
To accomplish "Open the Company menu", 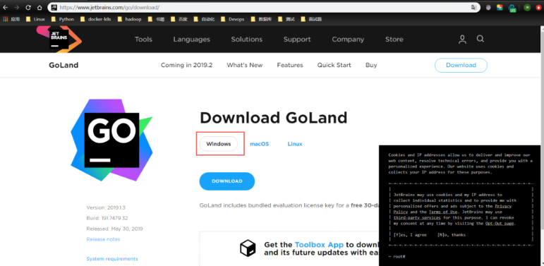I will point(348,40).
